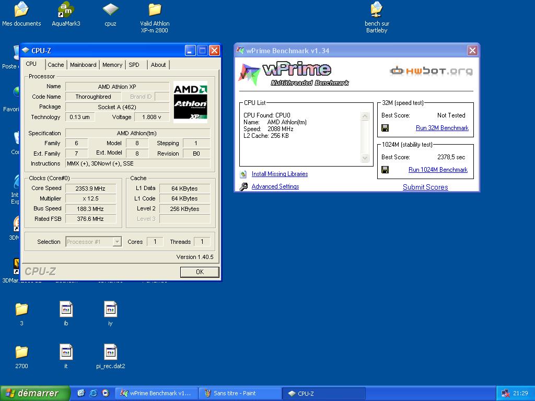Click OK button in CPU-Z
Viewport: 535px width, 401px height.
[200, 272]
